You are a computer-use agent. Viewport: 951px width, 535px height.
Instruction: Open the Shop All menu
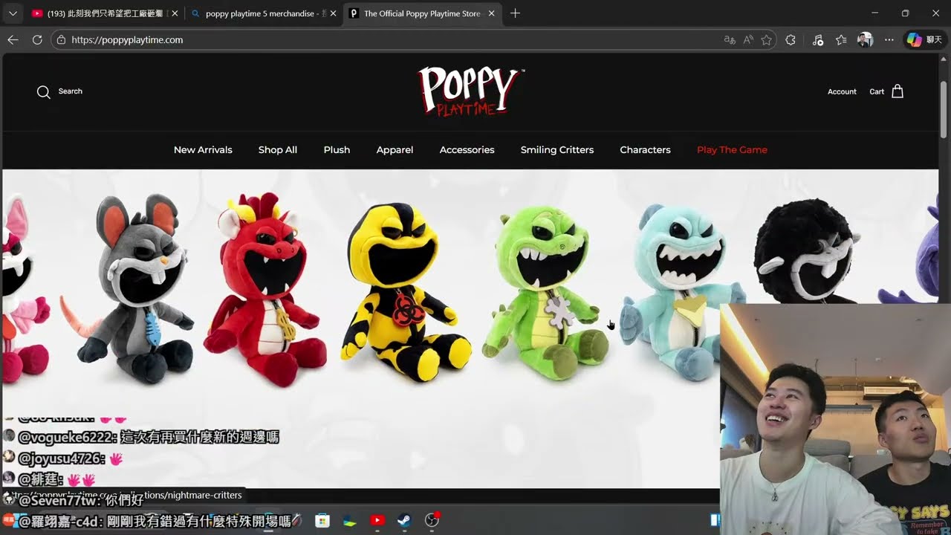(x=278, y=150)
